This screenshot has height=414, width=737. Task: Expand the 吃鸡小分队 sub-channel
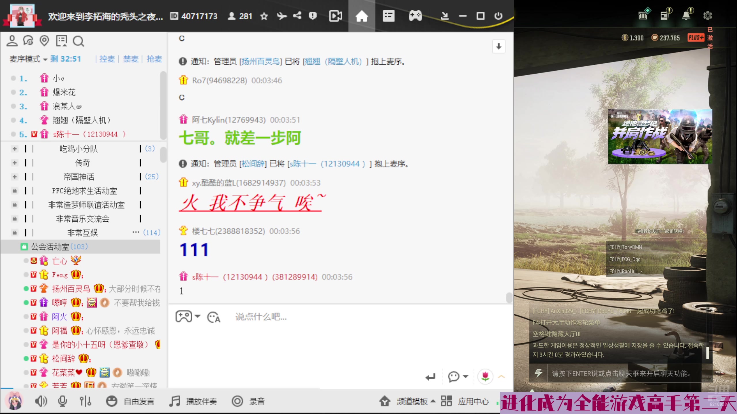coord(14,149)
